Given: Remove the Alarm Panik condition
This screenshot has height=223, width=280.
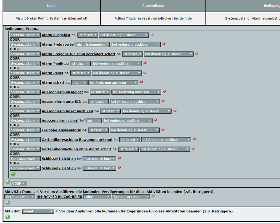Looking at the screenshot, I should [145, 63].
